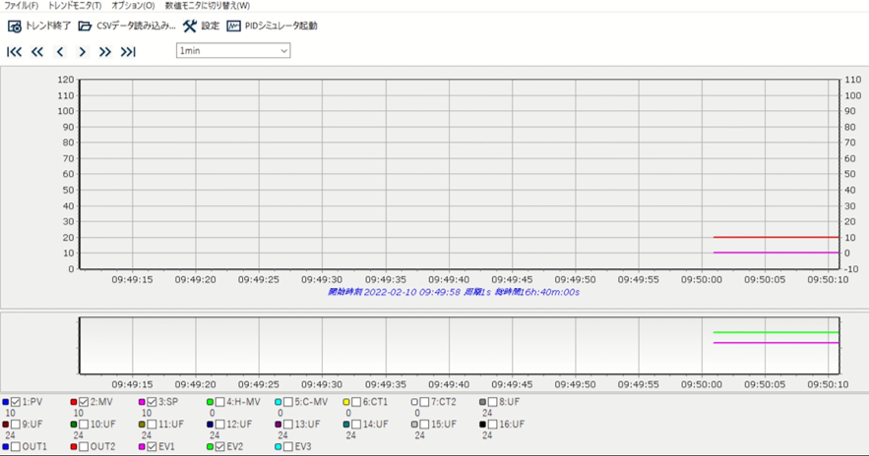Open CSVデータ読み込み folder icon
This screenshot has width=869, height=456.
[x=86, y=27]
